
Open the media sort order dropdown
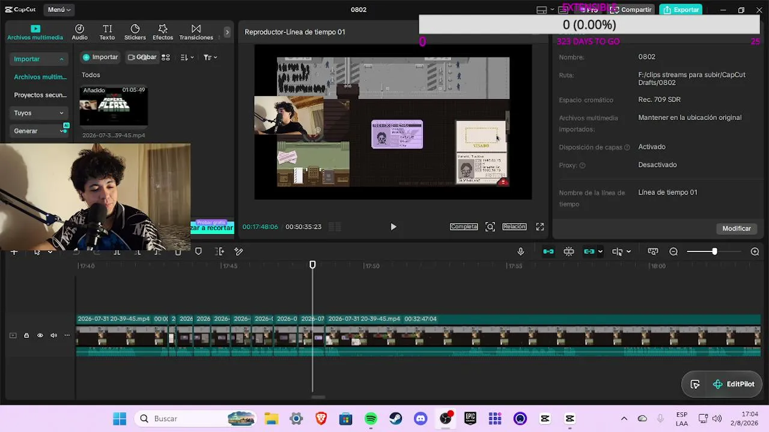187,58
